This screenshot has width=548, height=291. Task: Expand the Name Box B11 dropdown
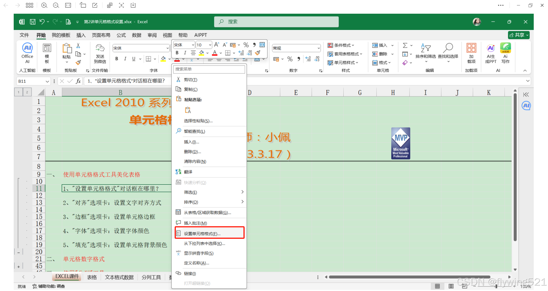tap(47, 81)
